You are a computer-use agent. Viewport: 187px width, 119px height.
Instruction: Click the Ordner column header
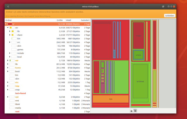9,20
